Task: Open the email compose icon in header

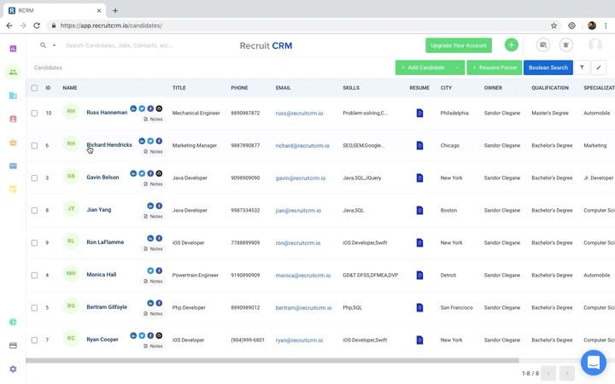Action: point(543,45)
